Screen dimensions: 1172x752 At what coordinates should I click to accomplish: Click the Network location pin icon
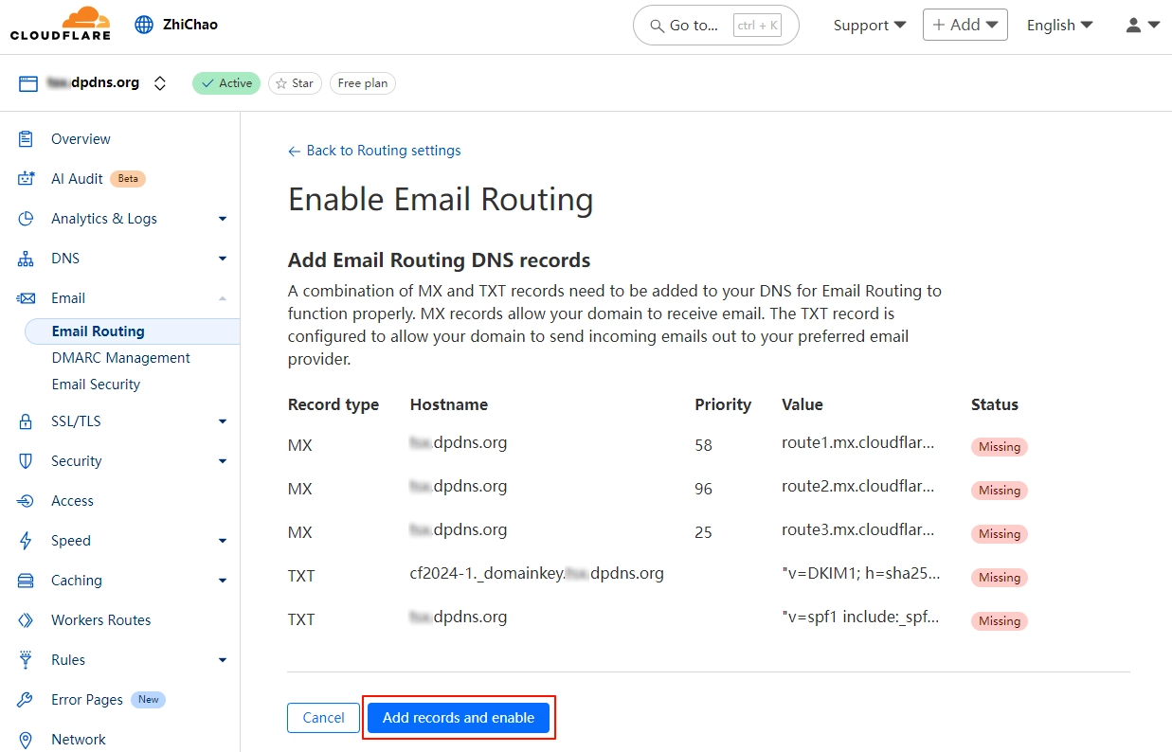click(x=27, y=740)
